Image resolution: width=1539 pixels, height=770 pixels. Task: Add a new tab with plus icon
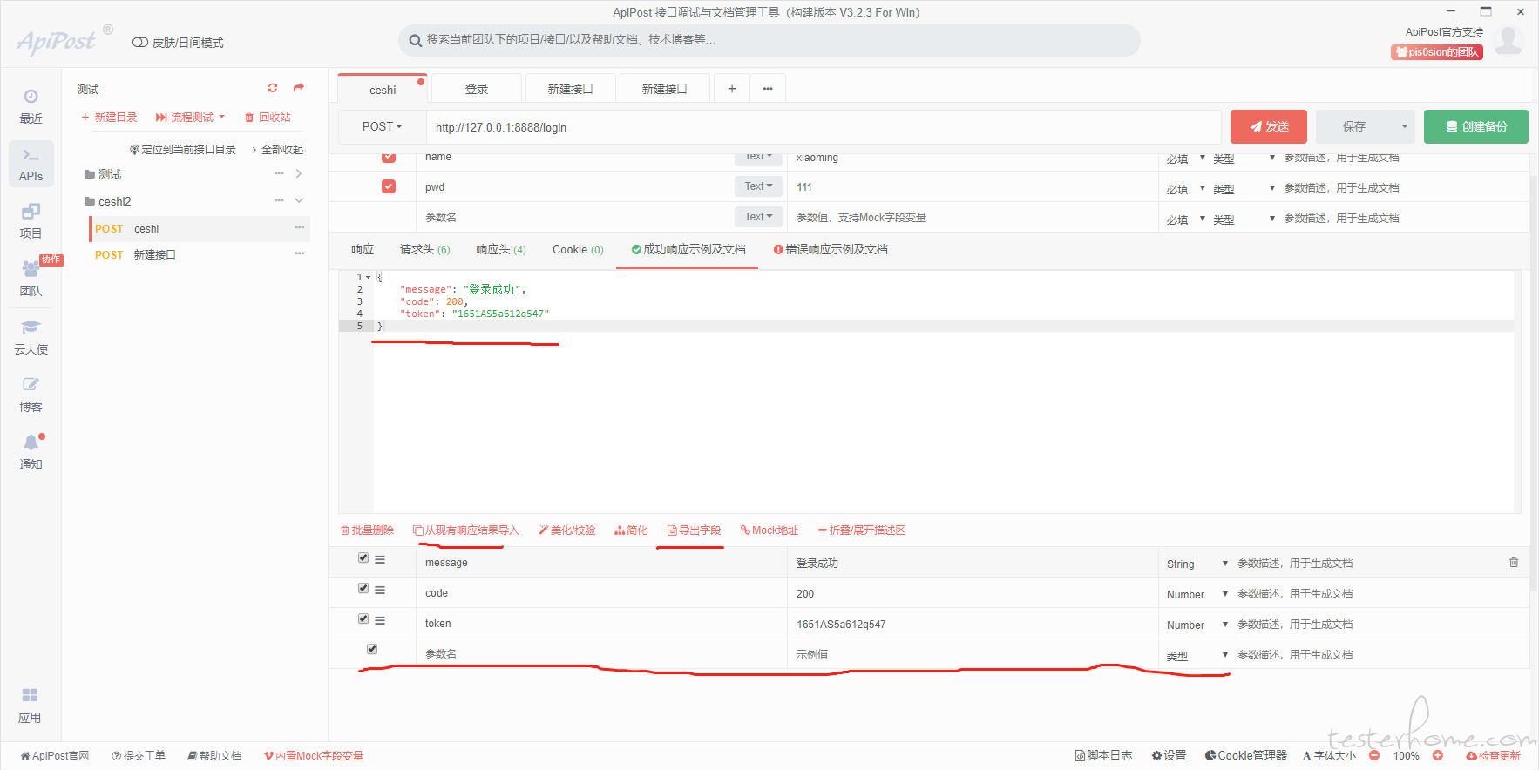pos(732,89)
